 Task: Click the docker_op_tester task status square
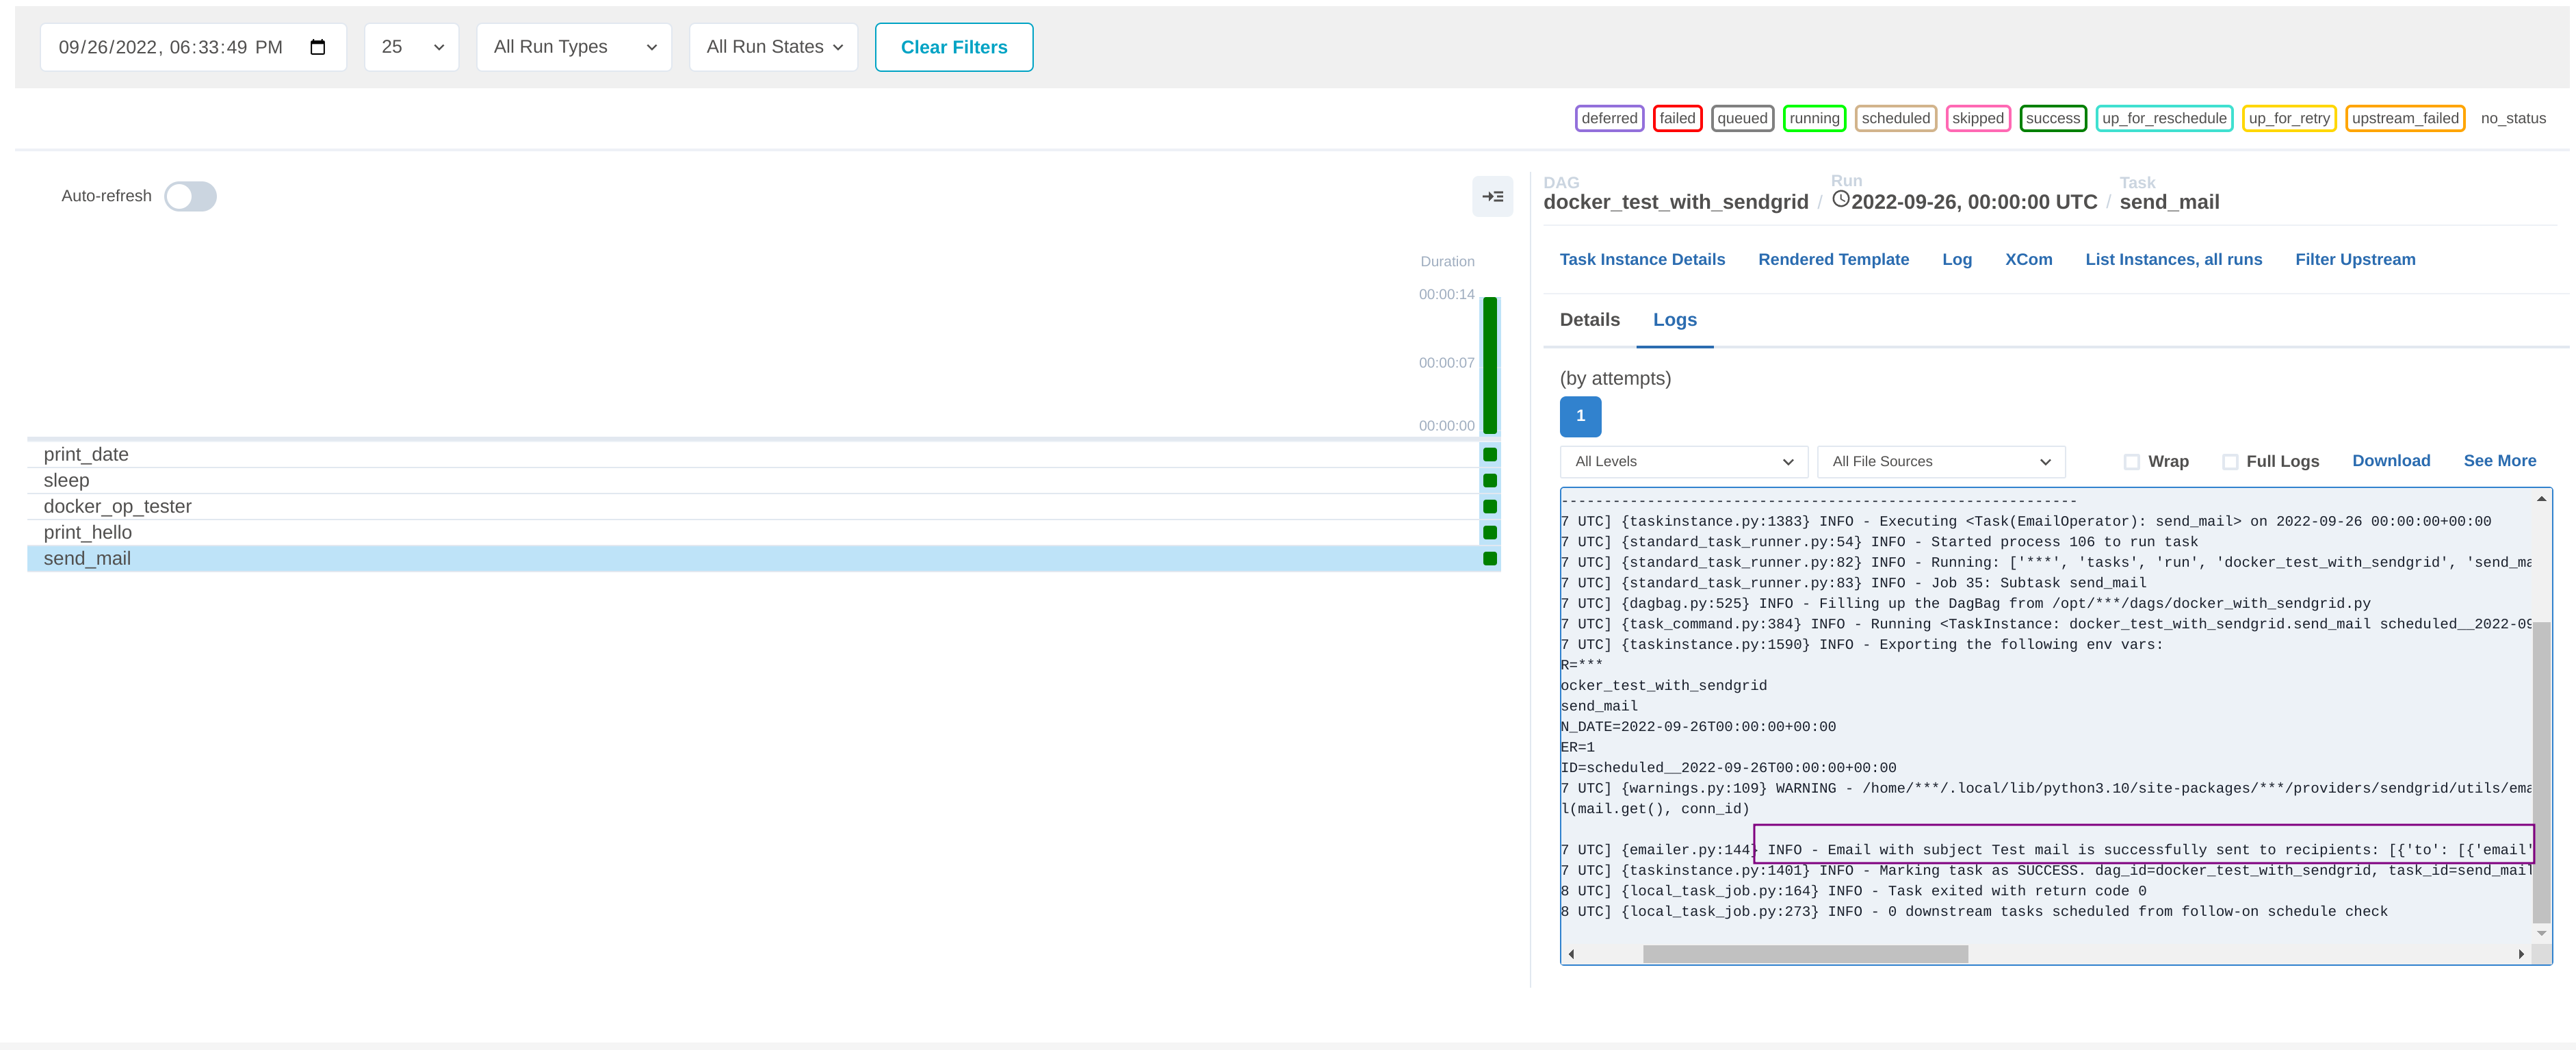(x=1489, y=506)
